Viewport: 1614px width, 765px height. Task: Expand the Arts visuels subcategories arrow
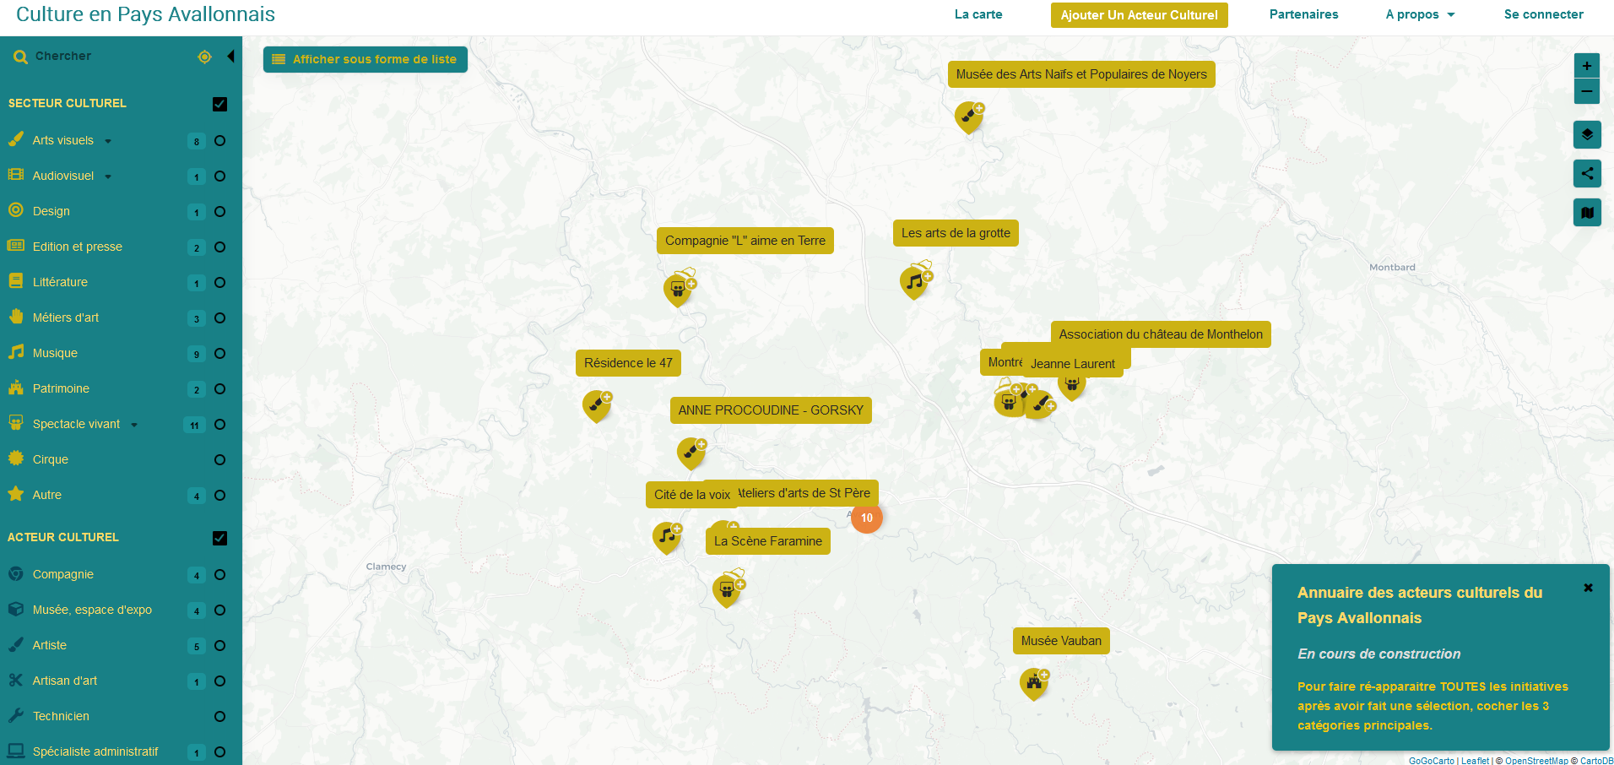(x=108, y=141)
